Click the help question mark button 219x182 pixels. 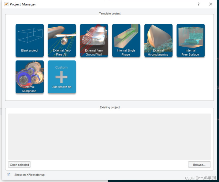(199, 4)
